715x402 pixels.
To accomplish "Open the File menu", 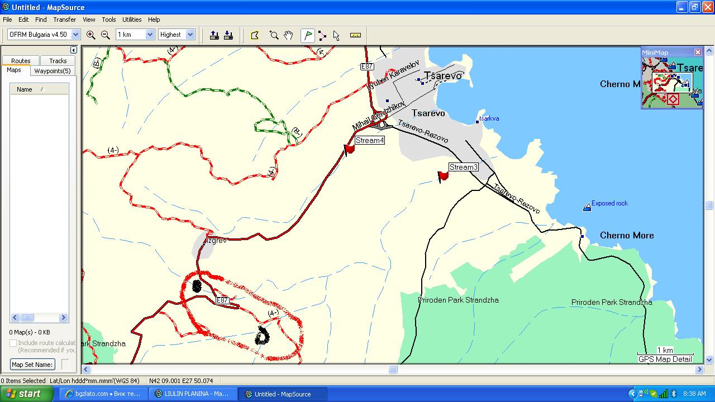I will [x=7, y=20].
